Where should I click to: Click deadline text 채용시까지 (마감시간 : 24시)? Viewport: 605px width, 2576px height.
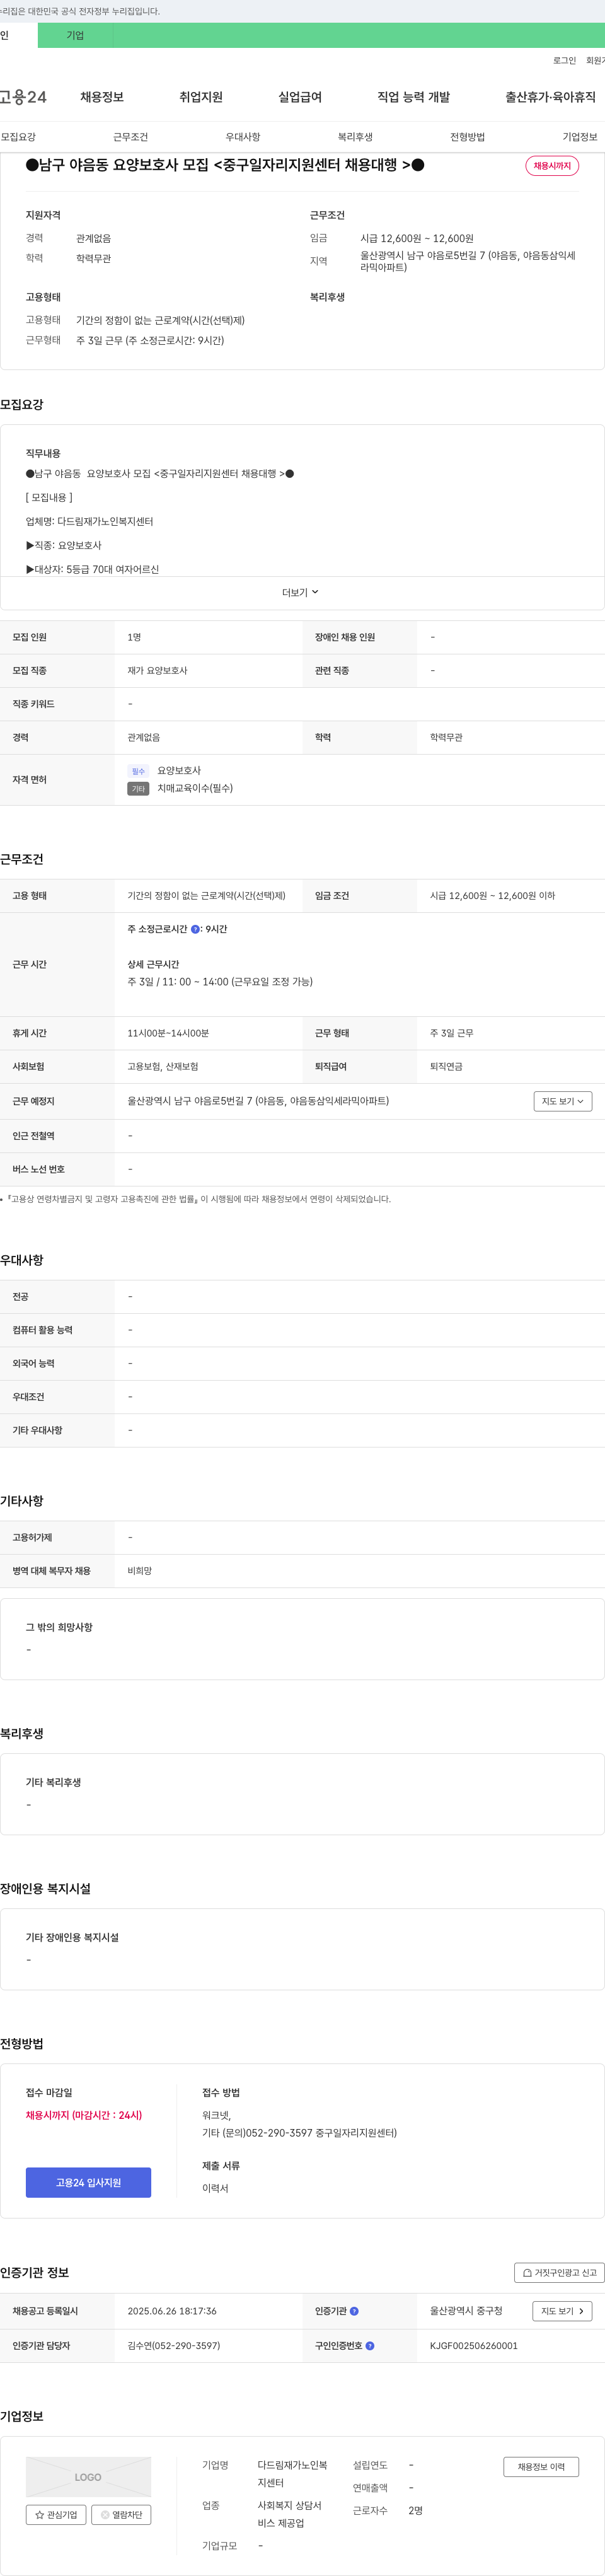[x=84, y=2115]
